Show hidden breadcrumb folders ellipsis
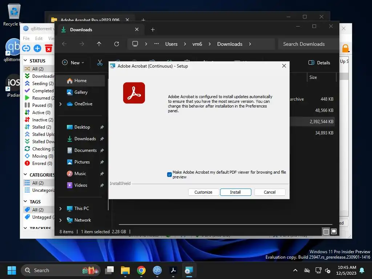 tap(157, 44)
